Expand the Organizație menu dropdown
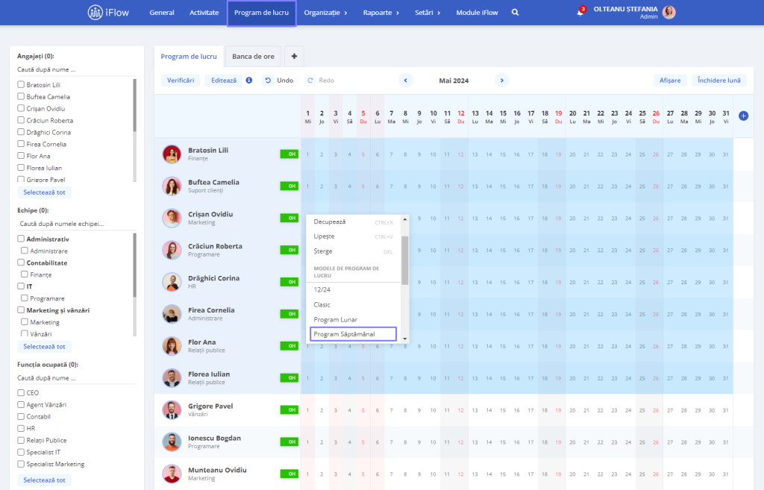 (325, 13)
